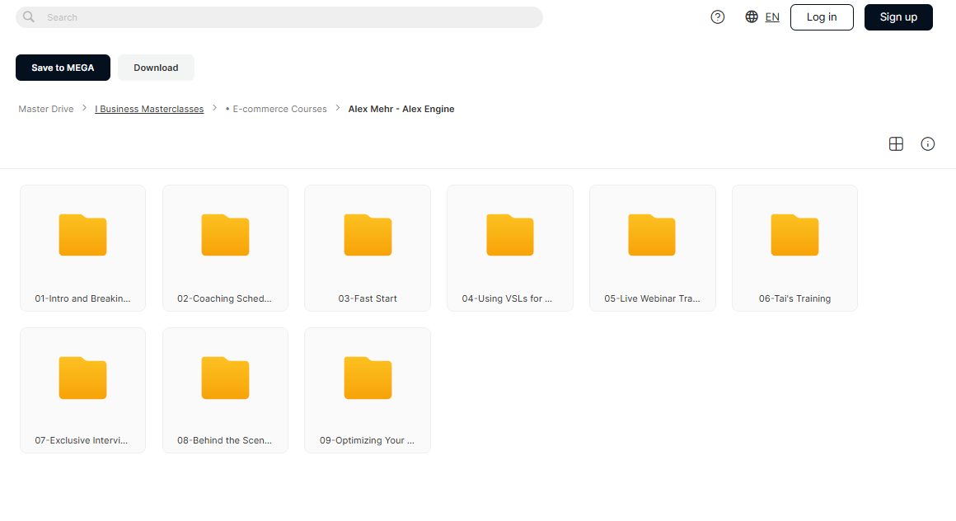Open the info panel icon
The height and width of the screenshot is (521, 956).
click(927, 144)
